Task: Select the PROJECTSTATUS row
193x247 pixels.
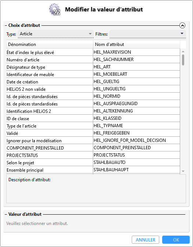Action: point(93,155)
